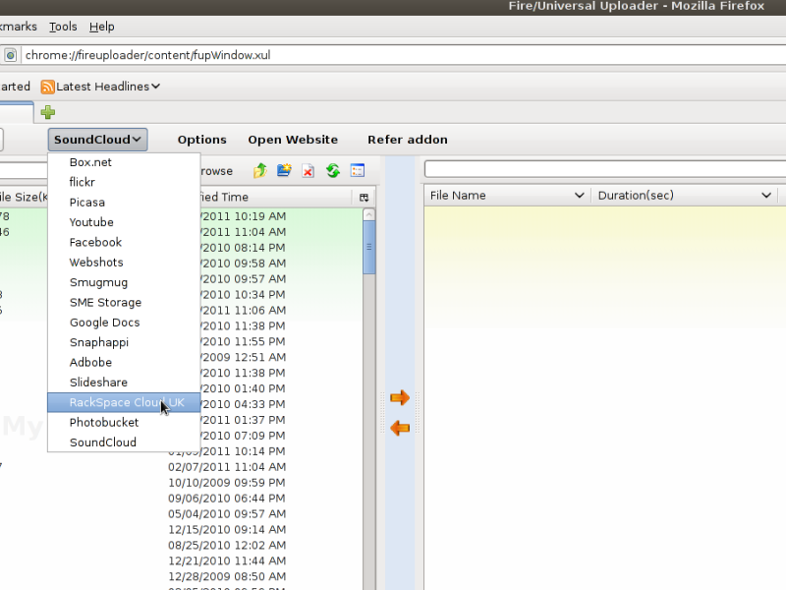Click the delete file red X icon
This screenshot has width=786, height=590.
[308, 171]
